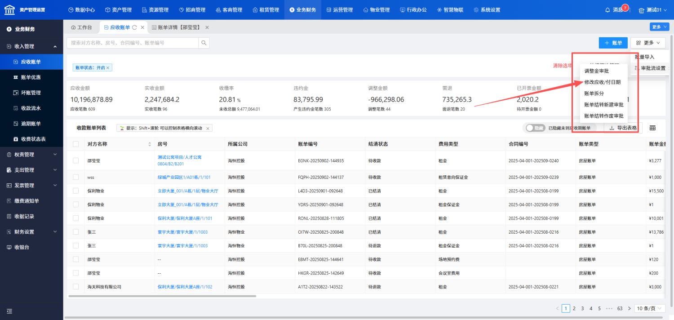Image resolution: width=674 pixels, height=320 pixels.
Task: Click the blue 账单 add button
Action: click(x=613, y=43)
